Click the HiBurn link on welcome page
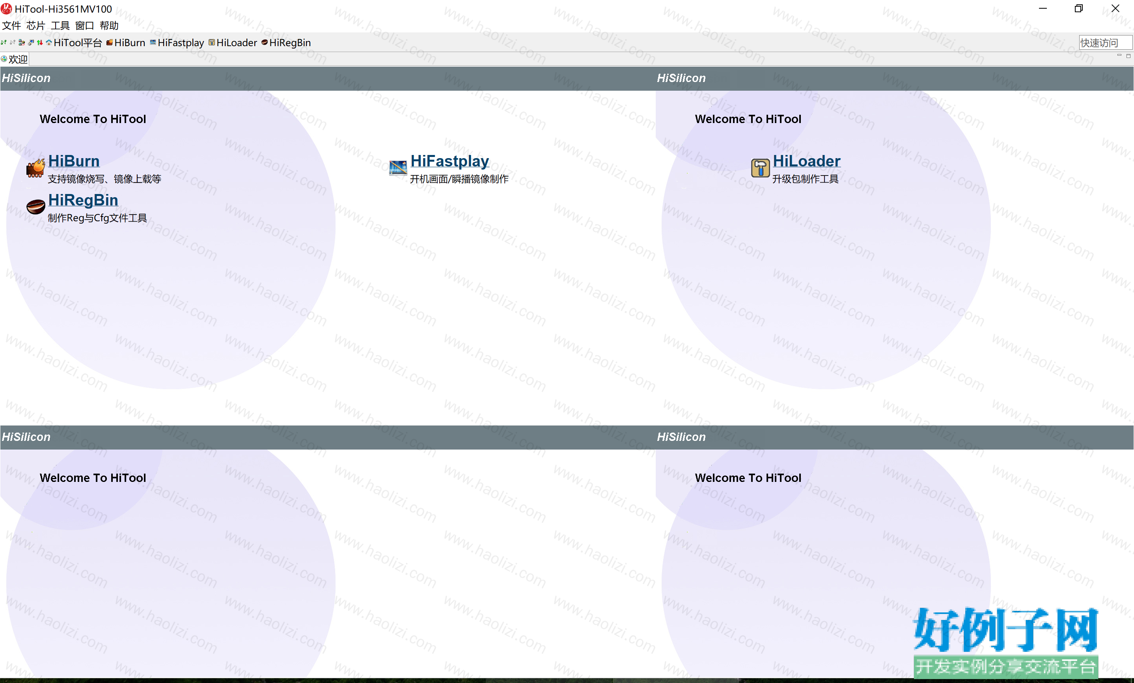Image resolution: width=1134 pixels, height=683 pixels. pyautogui.click(x=74, y=161)
